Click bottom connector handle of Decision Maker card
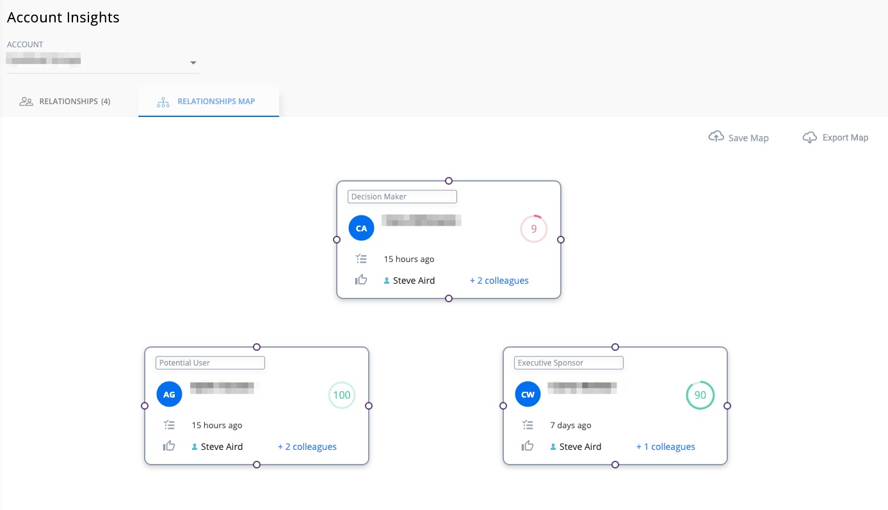This screenshot has width=888, height=510. [x=449, y=298]
